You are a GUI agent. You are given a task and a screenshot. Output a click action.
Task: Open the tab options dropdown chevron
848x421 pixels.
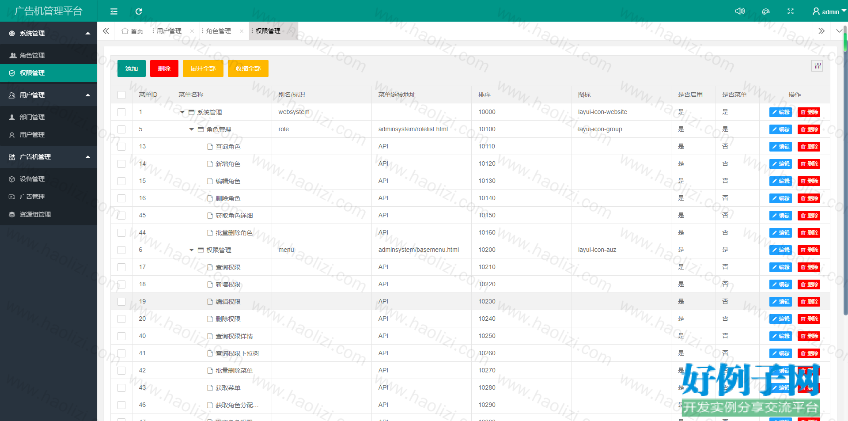(x=839, y=31)
